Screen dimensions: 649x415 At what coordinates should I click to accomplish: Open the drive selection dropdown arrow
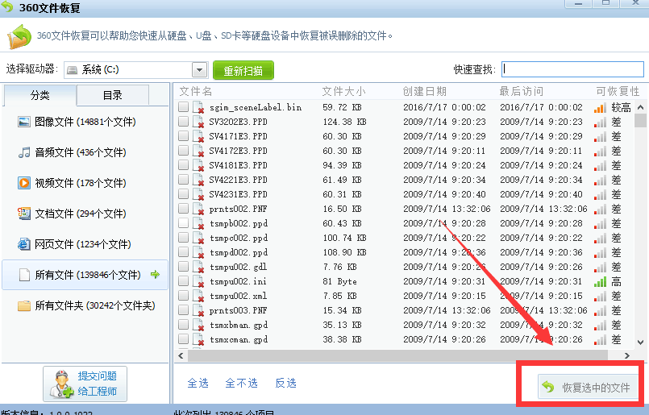coord(199,70)
